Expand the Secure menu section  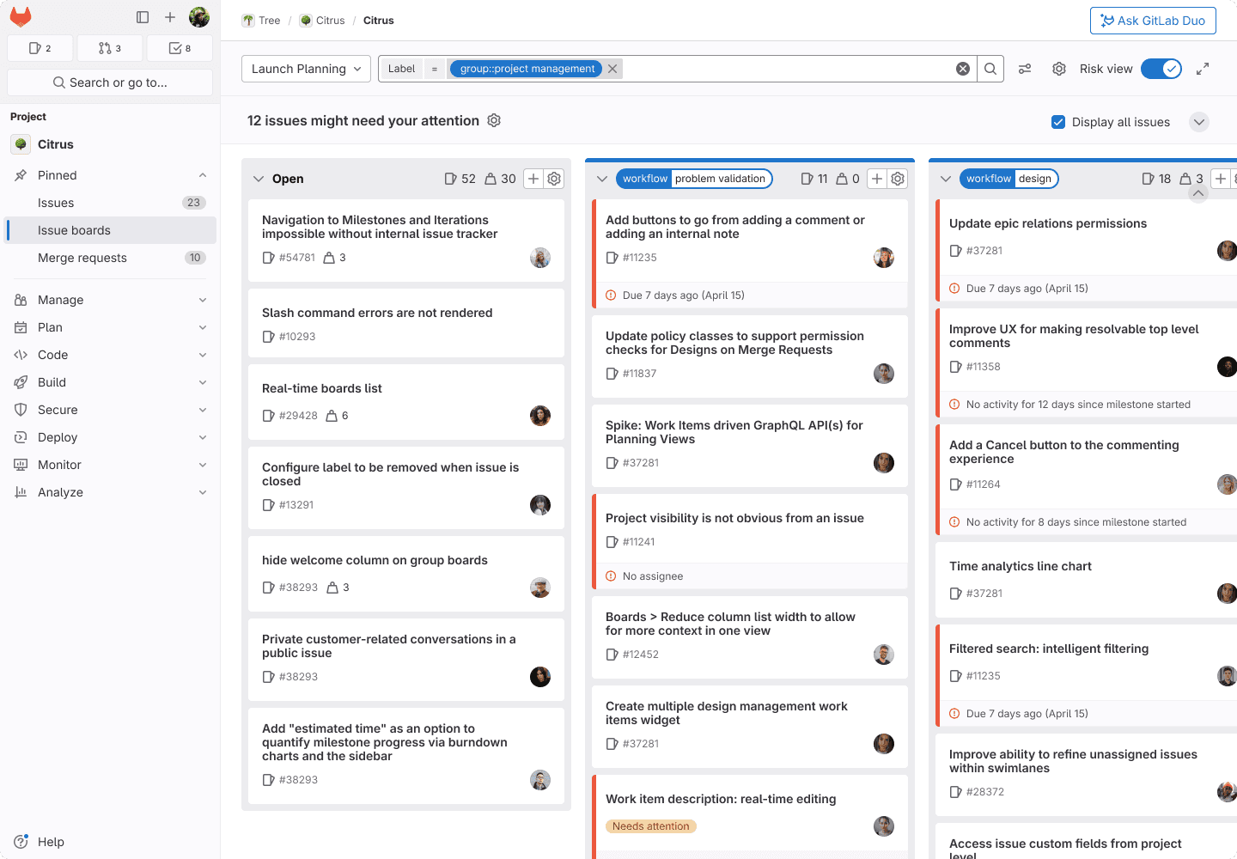point(110,410)
